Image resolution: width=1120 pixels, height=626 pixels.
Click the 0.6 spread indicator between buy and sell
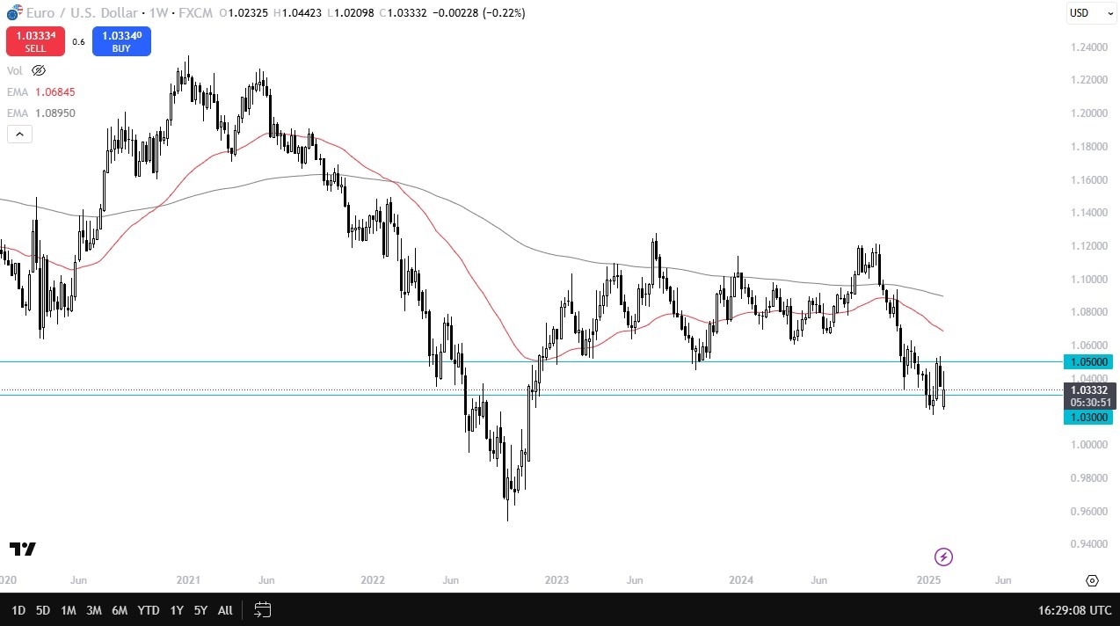(x=78, y=40)
